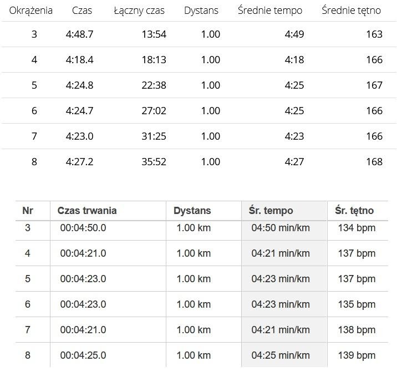Viewport: 397px width, 377px height.
Task: Click the Okrążenia column header
Action: coord(30,11)
